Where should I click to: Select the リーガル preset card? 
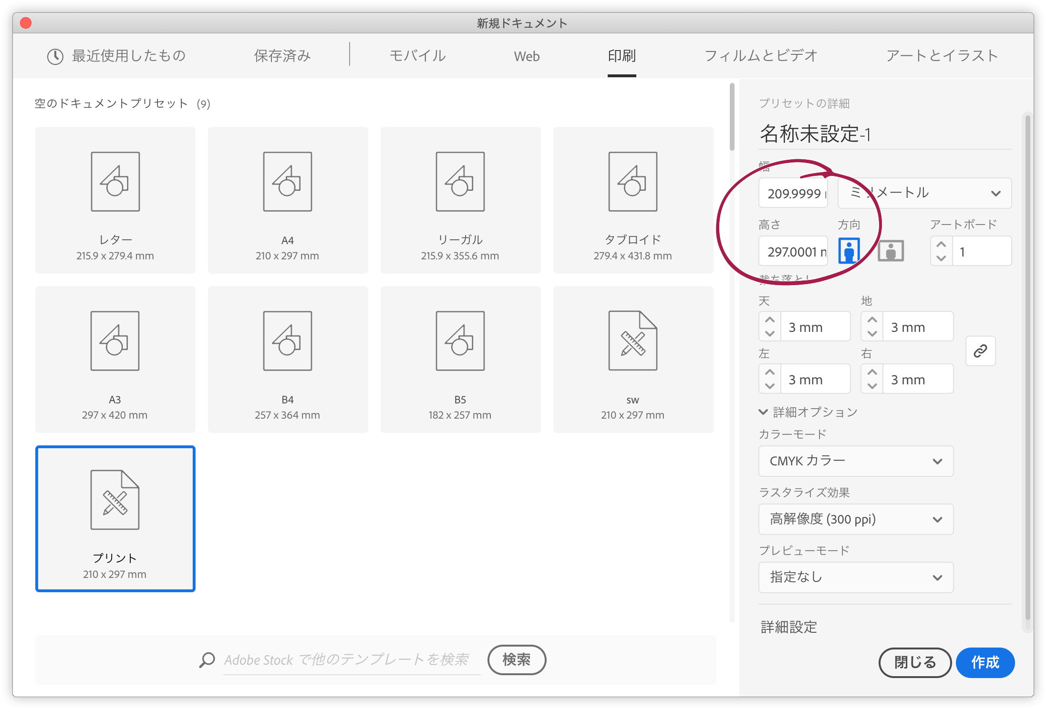click(x=460, y=200)
